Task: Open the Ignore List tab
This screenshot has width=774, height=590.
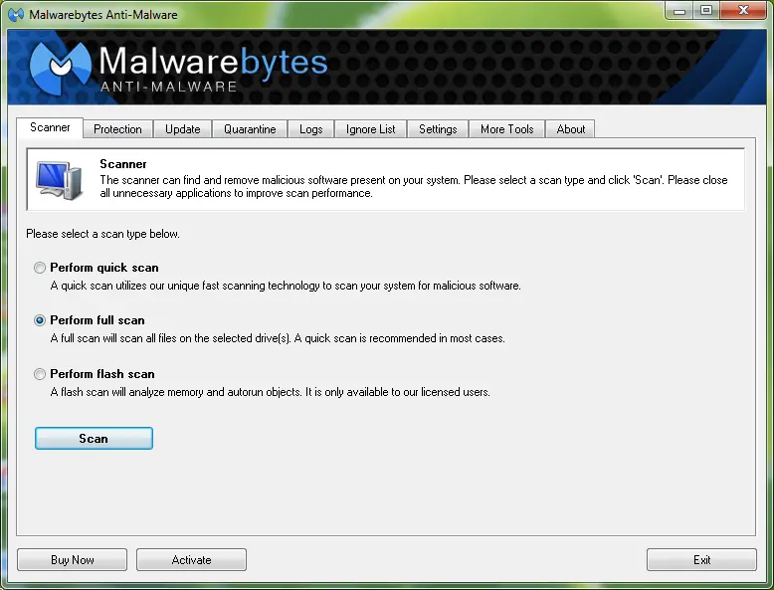Action: (371, 129)
